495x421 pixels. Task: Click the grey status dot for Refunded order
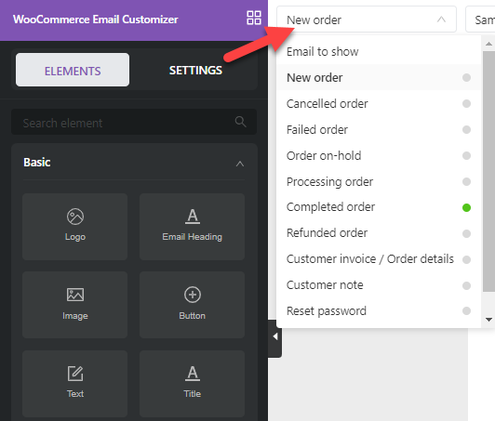pos(466,233)
